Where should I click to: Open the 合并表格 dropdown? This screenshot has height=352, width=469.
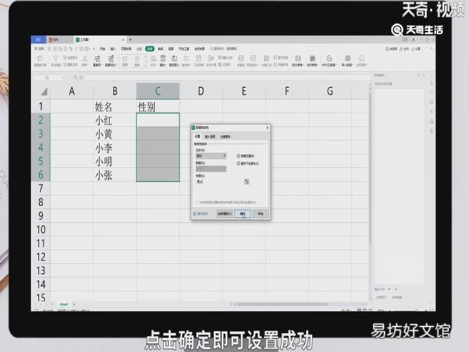312,61
